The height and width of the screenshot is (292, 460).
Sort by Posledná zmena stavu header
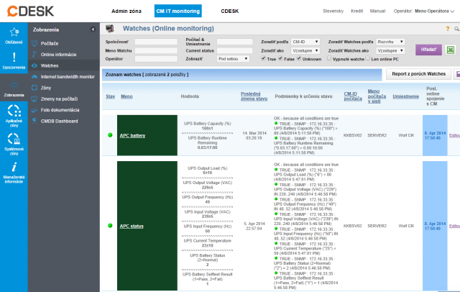(254, 96)
